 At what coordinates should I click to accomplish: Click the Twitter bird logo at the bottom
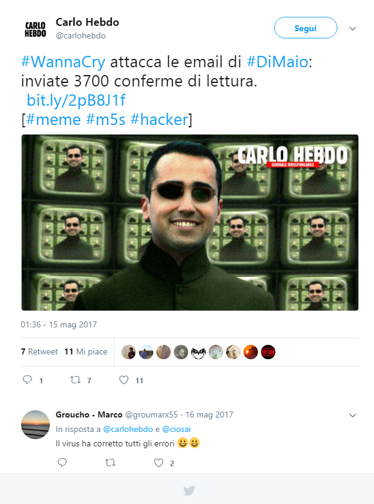coord(189,491)
